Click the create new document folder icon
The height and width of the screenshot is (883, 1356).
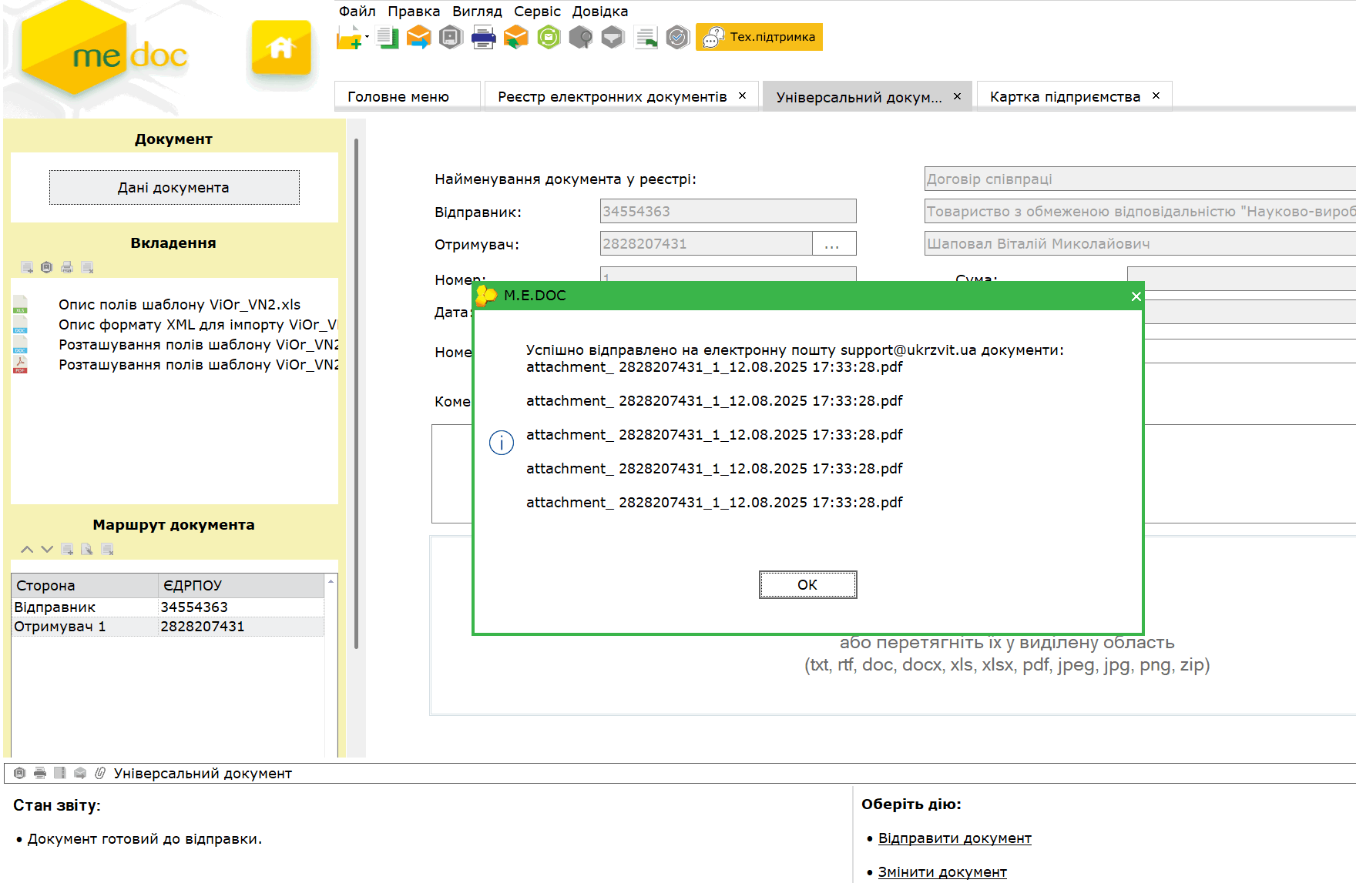[x=349, y=37]
